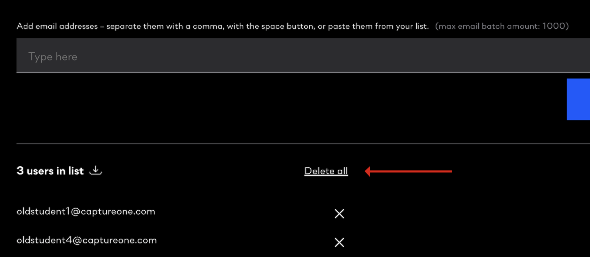Click the Type here placeholder text
This screenshot has width=590, height=257.
[x=53, y=57]
